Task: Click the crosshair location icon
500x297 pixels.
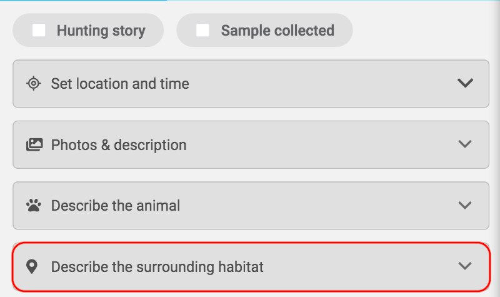Action: click(34, 83)
